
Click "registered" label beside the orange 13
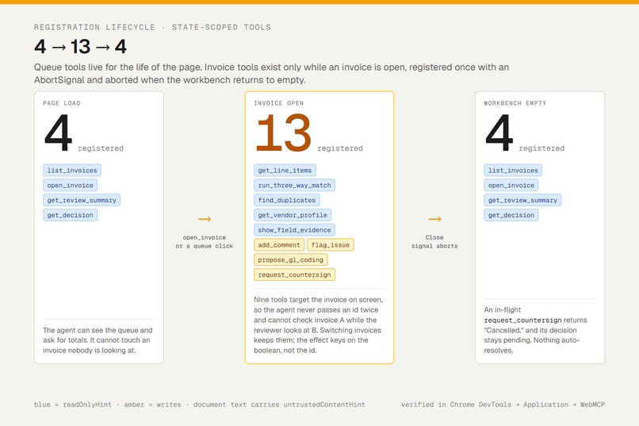click(340, 148)
